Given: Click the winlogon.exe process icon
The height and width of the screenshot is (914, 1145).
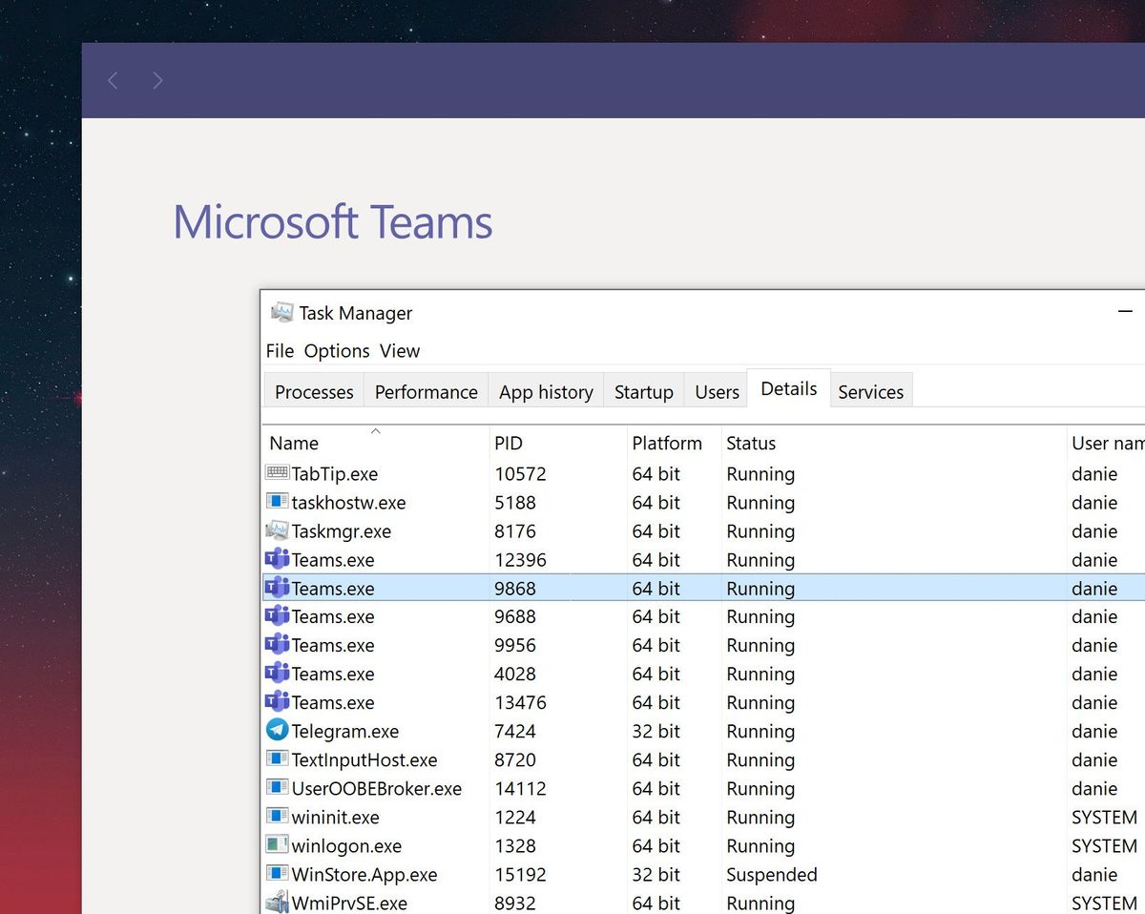Looking at the screenshot, I should (277, 845).
